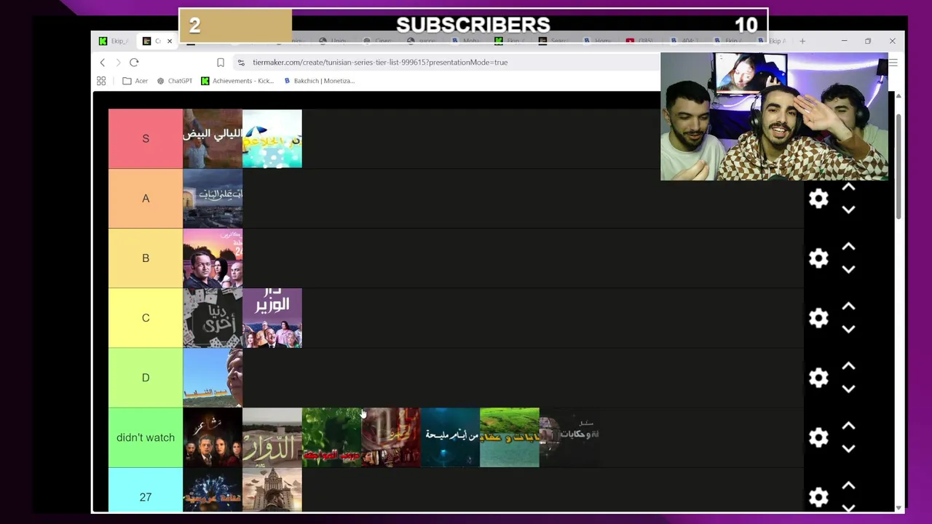Open settings gear for tier B row
Viewport: 932px width, 524px height.
(818, 258)
